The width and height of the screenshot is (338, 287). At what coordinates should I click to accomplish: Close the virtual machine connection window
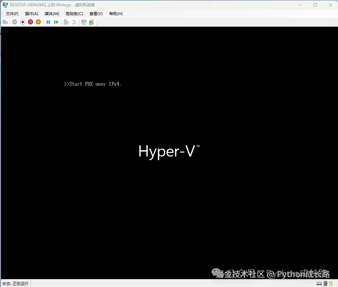[x=330, y=5]
